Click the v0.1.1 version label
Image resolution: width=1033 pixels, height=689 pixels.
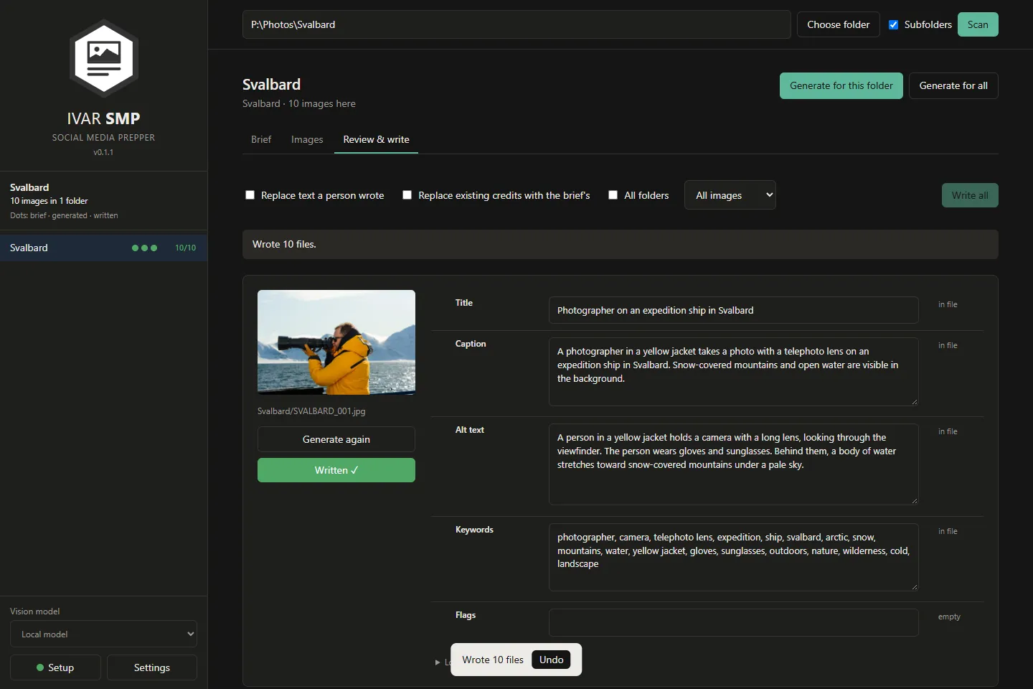click(103, 152)
